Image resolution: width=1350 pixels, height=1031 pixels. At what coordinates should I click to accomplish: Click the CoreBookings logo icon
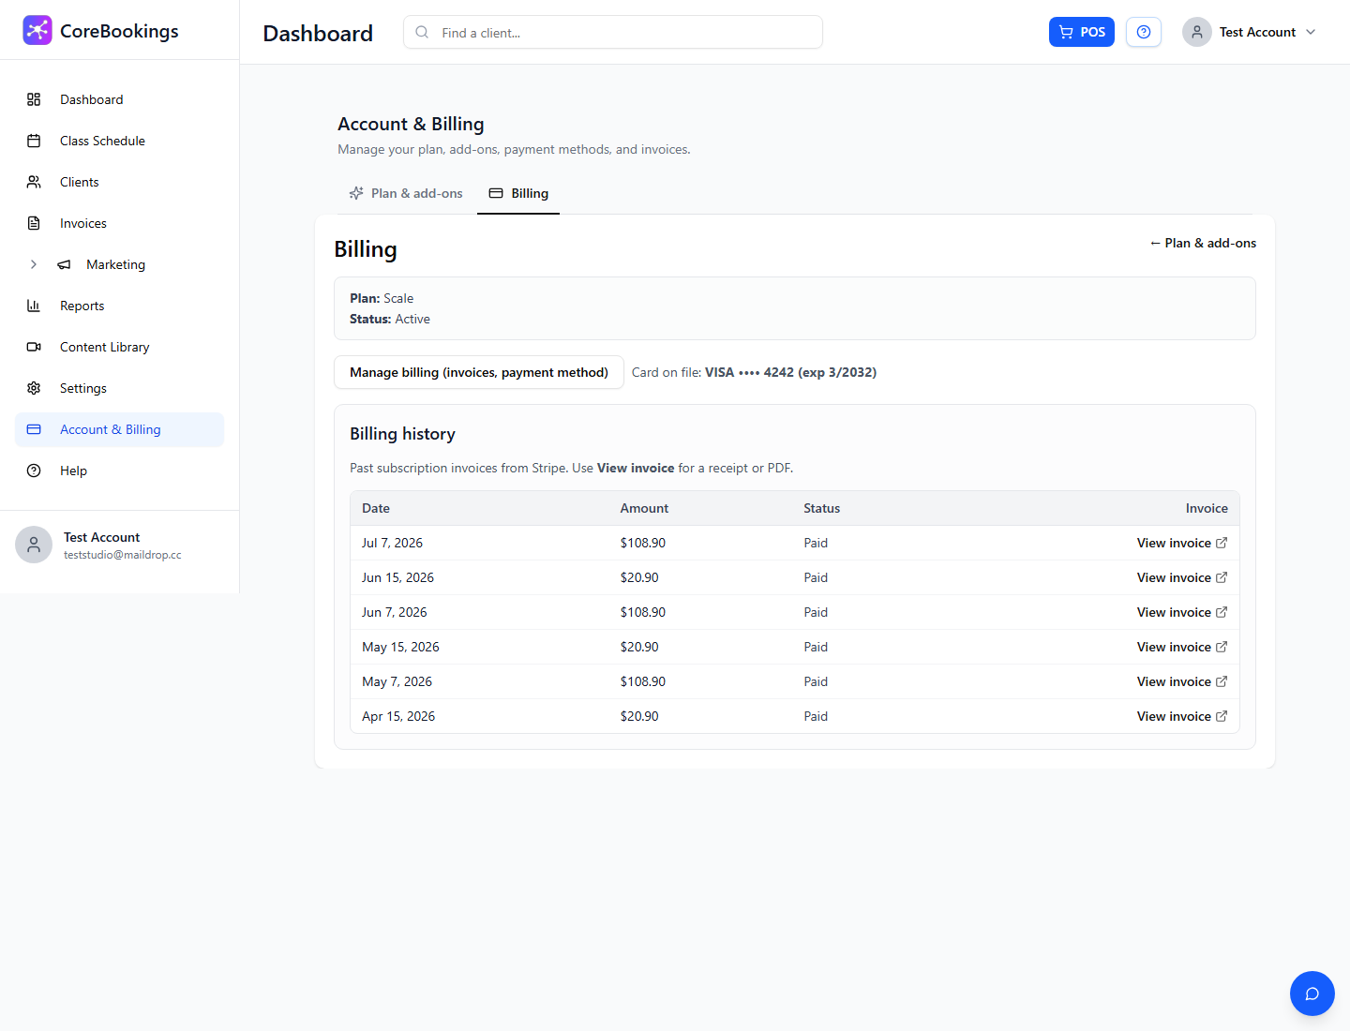click(x=37, y=30)
